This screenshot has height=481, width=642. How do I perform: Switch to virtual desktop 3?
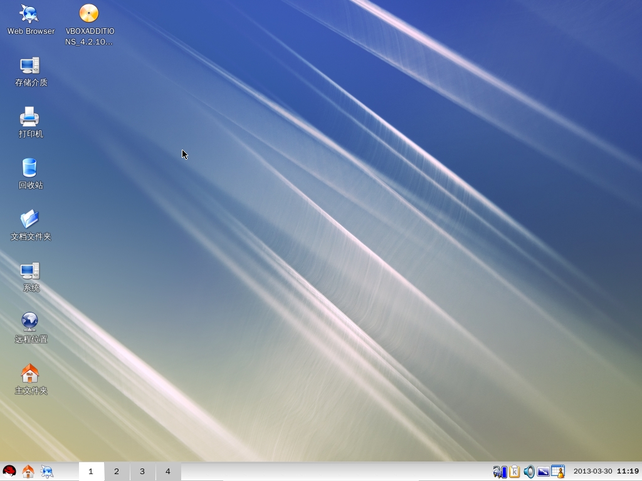coord(142,472)
